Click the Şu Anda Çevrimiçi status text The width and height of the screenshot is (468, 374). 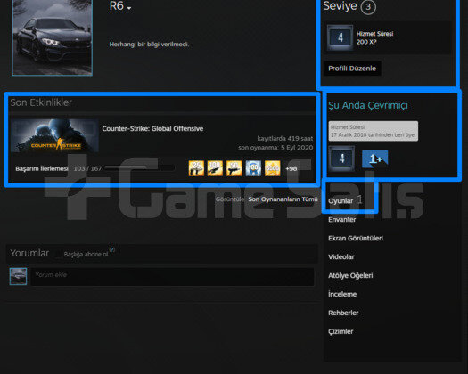click(x=368, y=105)
